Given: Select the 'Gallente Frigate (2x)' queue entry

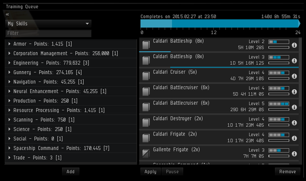Looking at the screenshot, I should [x=219, y=153].
